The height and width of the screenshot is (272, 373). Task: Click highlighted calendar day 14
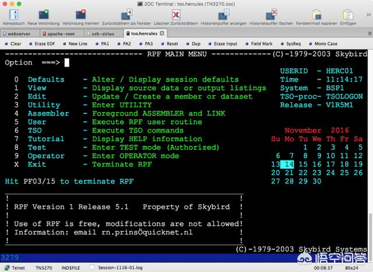click(x=287, y=165)
